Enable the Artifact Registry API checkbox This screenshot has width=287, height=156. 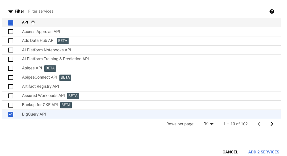click(11, 87)
